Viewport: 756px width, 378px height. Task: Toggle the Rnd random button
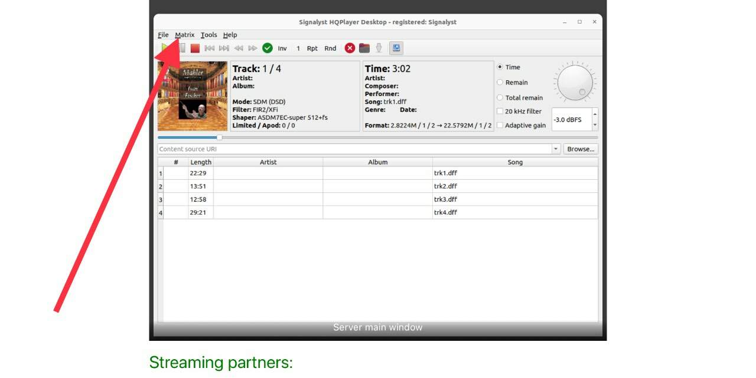[330, 48]
